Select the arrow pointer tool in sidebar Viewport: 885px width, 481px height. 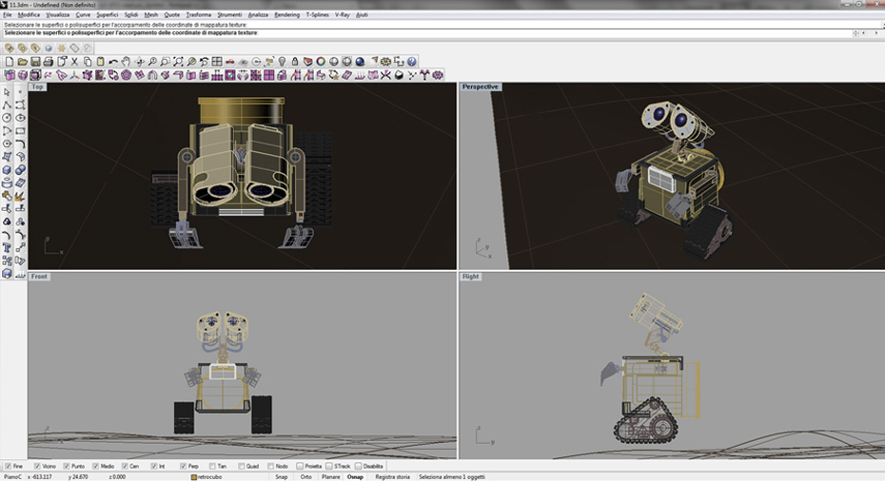pyautogui.click(x=7, y=92)
